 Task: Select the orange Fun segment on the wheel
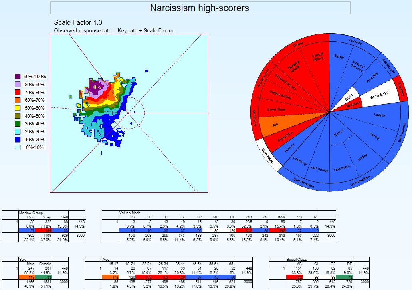point(275,125)
